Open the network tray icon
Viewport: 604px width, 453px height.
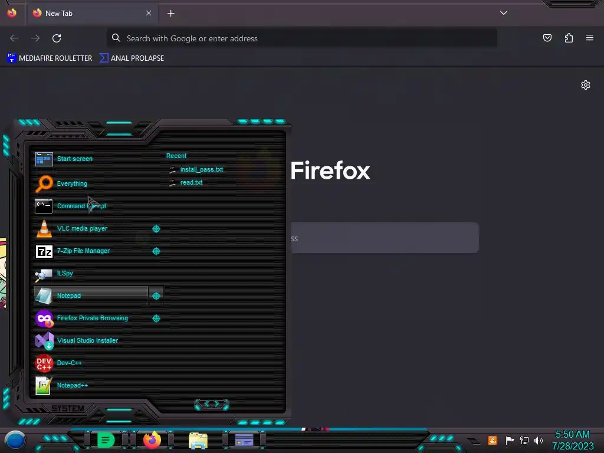click(524, 440)
